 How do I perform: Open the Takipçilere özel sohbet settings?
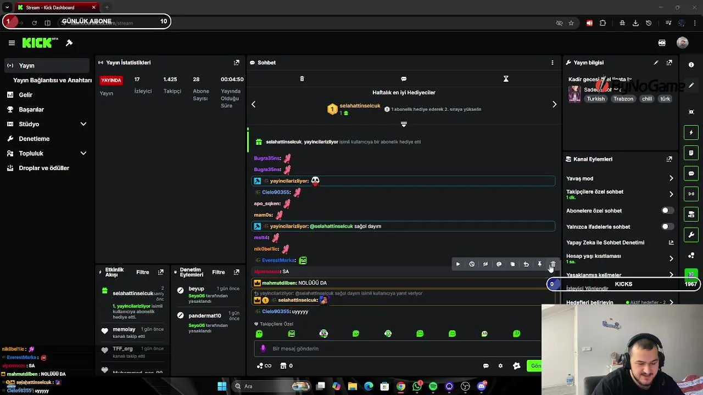[620, 194]
